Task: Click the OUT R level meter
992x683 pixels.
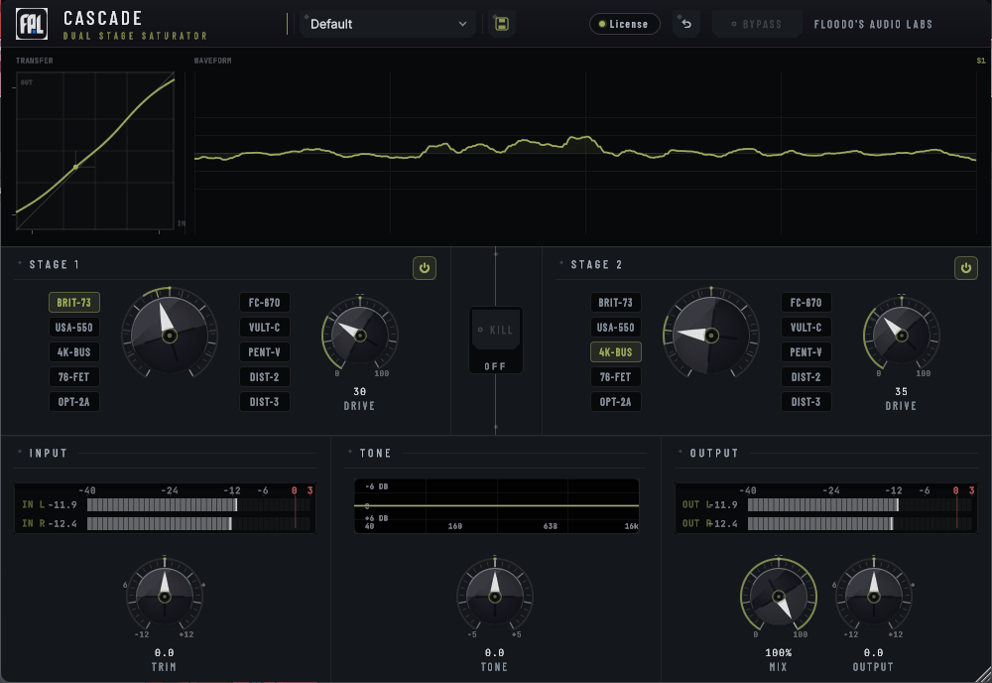Action: click(860, 523)
